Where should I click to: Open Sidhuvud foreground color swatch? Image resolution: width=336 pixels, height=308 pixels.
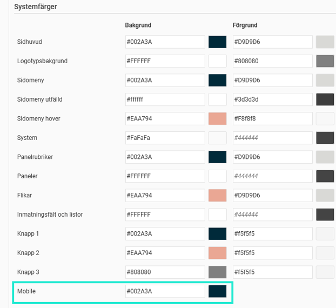tap(325, 42)
